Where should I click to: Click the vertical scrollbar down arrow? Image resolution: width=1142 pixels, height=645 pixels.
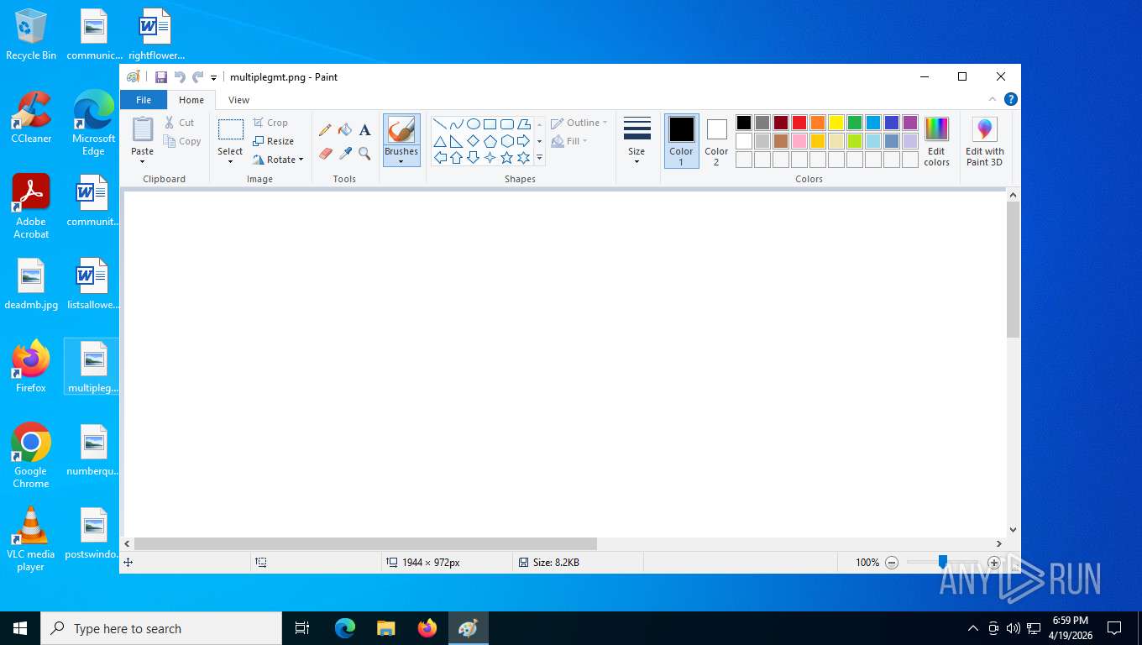[1013, 530]
